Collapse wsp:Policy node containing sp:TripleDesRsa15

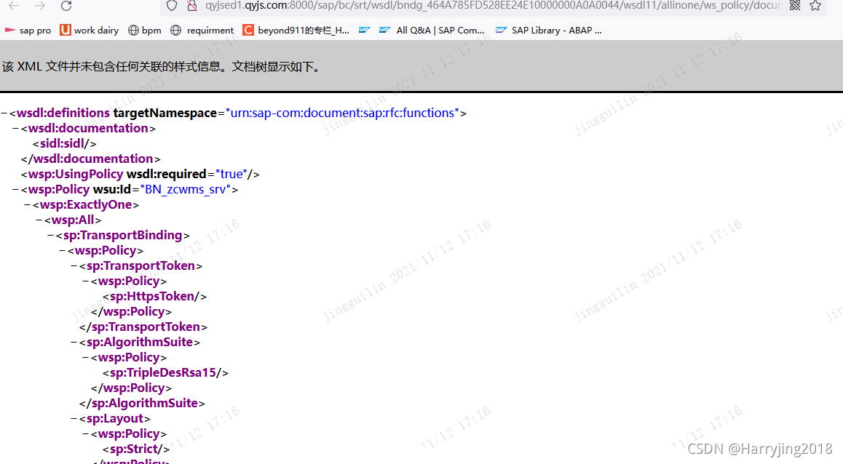86,358
